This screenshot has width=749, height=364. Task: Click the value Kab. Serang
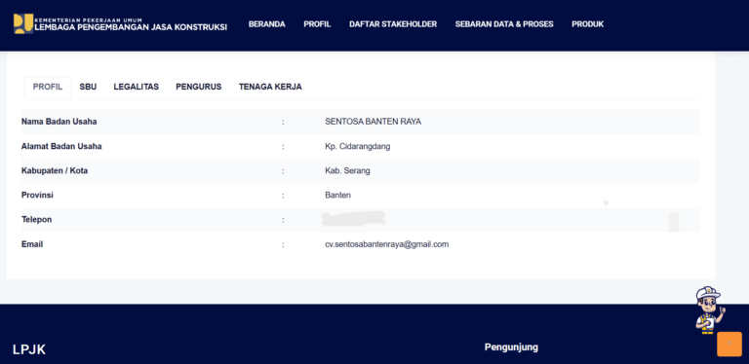[x=347, y=170]
